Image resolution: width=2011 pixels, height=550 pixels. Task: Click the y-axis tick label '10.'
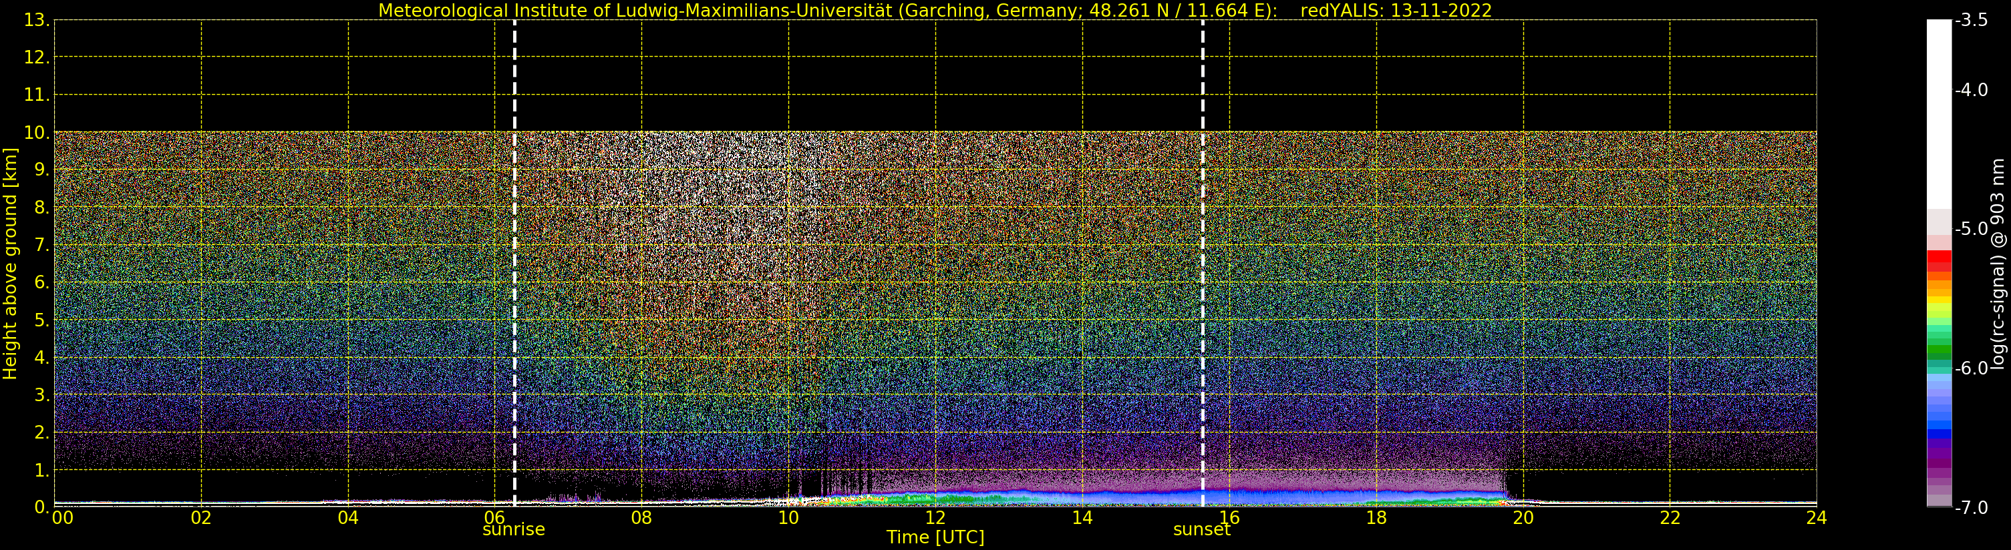point(37,133)
